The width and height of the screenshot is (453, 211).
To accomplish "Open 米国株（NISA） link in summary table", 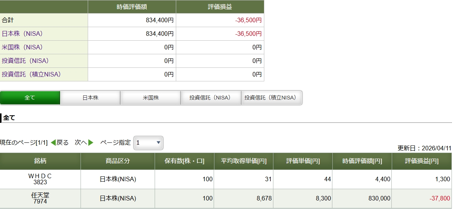I will pyautogui.click(x=22, y=47).
